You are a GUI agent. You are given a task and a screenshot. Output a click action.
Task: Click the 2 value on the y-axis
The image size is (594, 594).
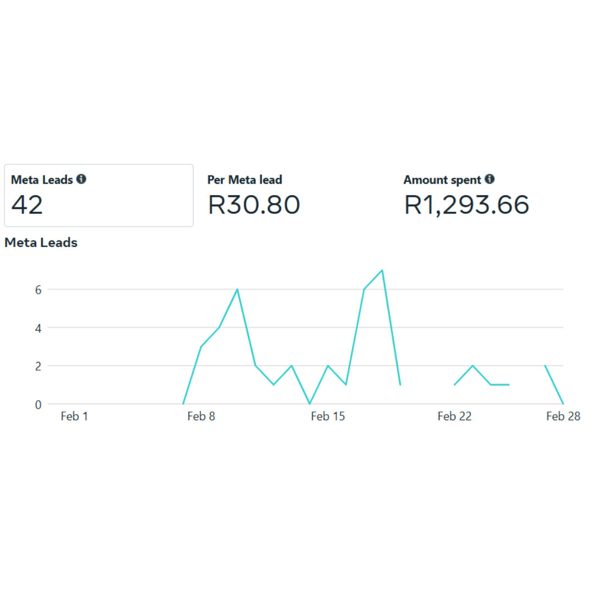point(38,366)
